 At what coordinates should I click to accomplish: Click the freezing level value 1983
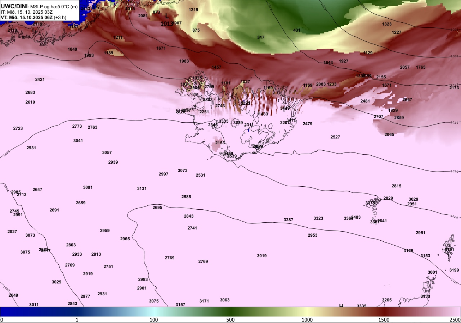tap(184, 61)
